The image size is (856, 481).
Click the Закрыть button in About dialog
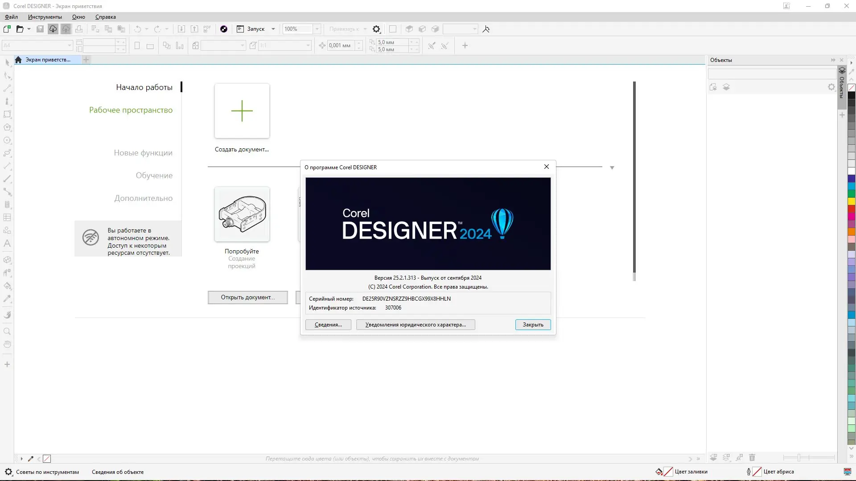click(x=533, y=325)
